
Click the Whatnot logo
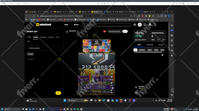click(44, 25)
